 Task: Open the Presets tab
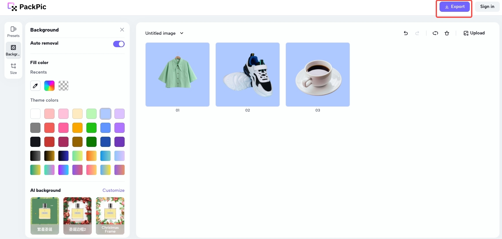click(x=13, y=32)
